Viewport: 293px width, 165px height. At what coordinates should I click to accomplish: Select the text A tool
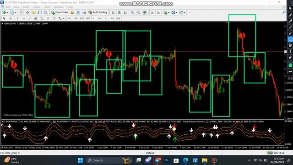point(48,18)
